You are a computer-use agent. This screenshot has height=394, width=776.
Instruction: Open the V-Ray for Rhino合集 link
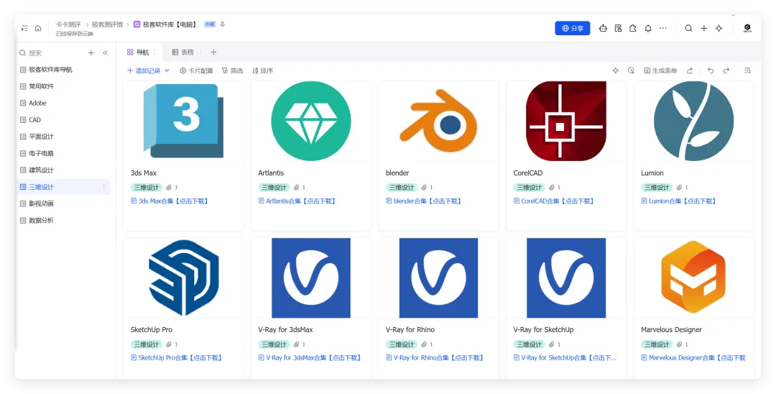tap(435, 358)
